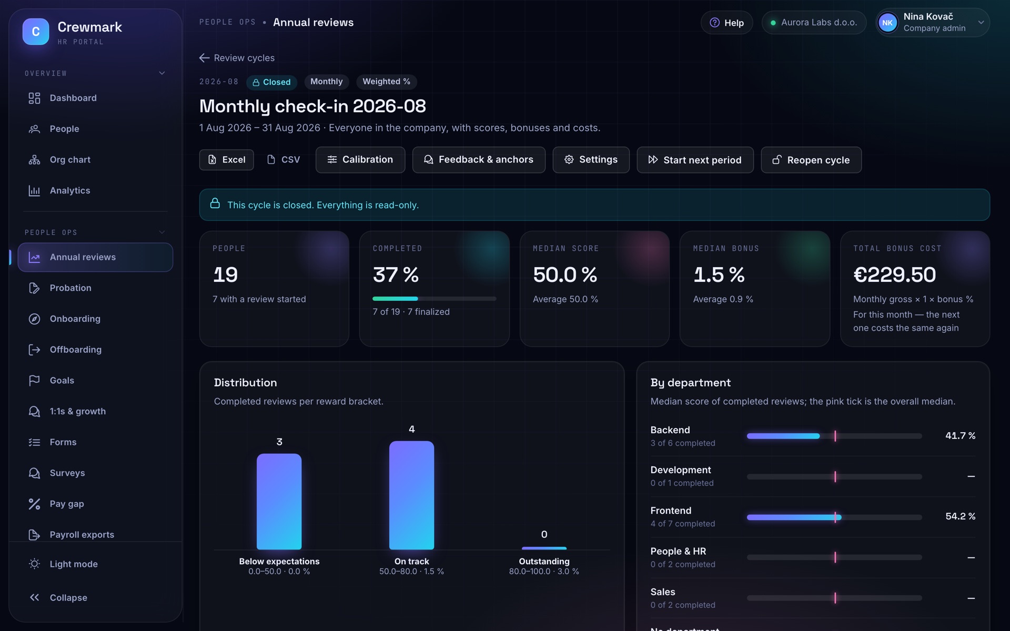Image resolution: width=1010 pixels, height=631 pixels.
Task: Open the Goals flag icon
Action: point(34,381)
